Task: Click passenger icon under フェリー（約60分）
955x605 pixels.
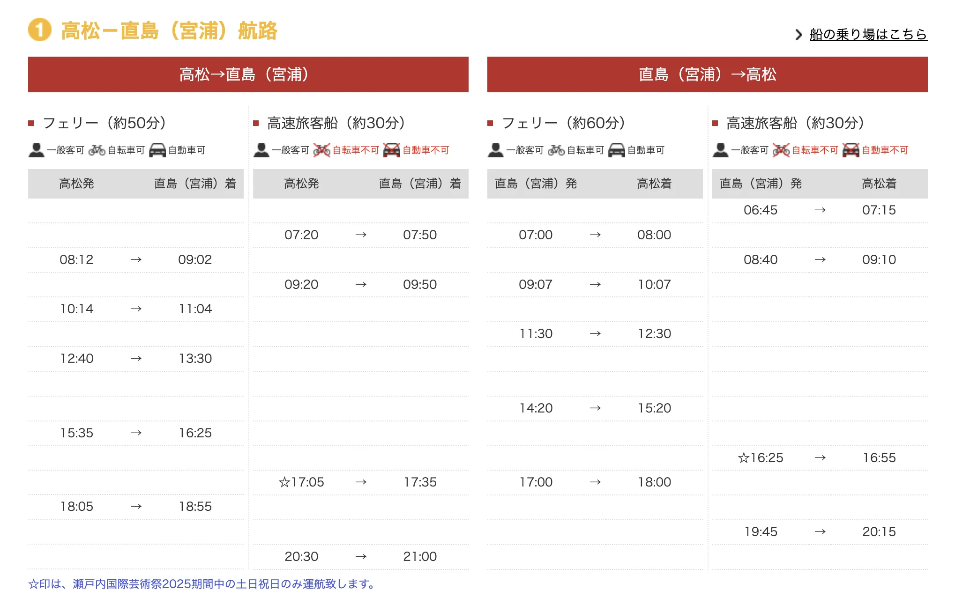Action: pyautogui.click(x=496, y=150)
